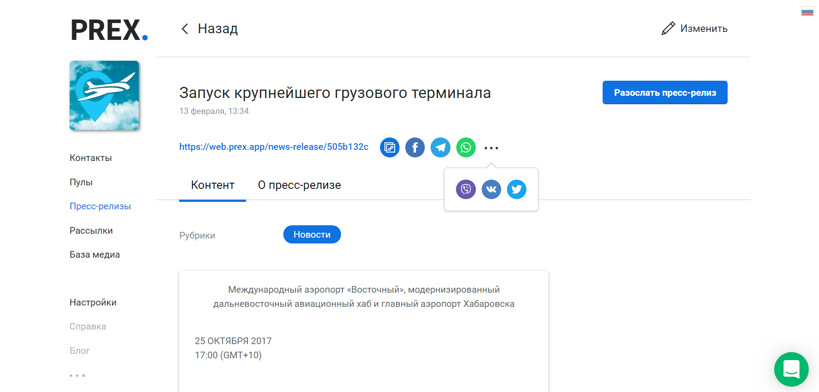Click Разослать пресс-релиз button
The width and height of the screenshot is (819, 392).
pos(665,93)
